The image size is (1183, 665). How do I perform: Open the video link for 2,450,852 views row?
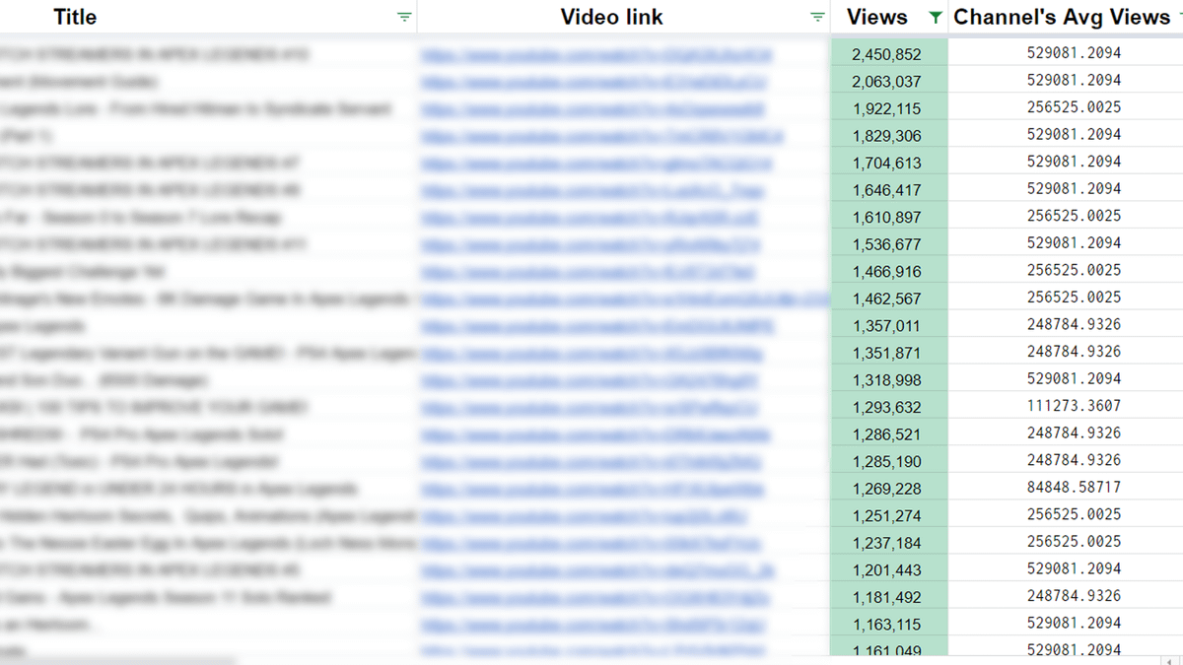[x=595, y=55]
